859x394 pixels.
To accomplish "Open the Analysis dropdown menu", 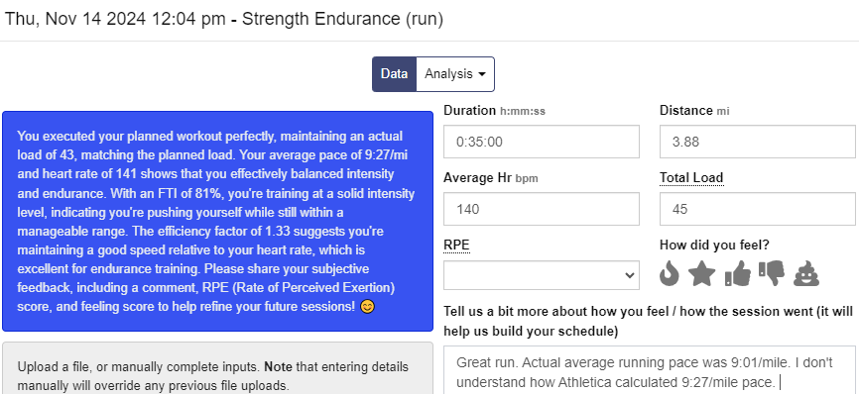I will [455, 74].
